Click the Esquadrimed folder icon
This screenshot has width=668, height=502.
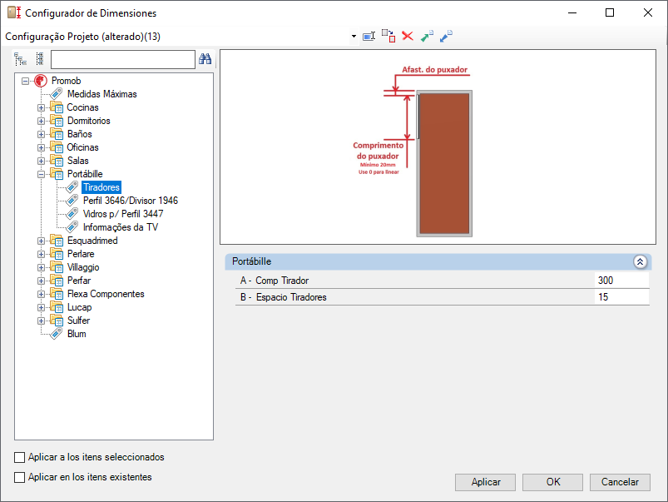point(57,241)
